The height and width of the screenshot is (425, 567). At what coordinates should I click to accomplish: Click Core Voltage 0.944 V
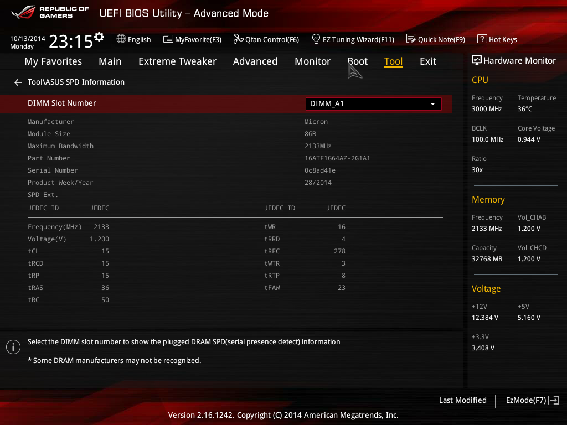pyautogui.click(x=529, y=139)
